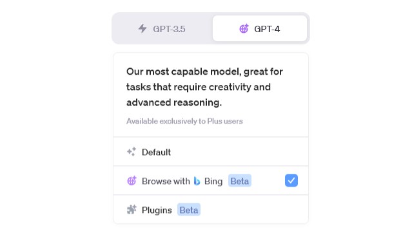This screenshot has width=412, height=242.
Task: Click the purple globe icon before Browse with
Action: coord(132,181)
